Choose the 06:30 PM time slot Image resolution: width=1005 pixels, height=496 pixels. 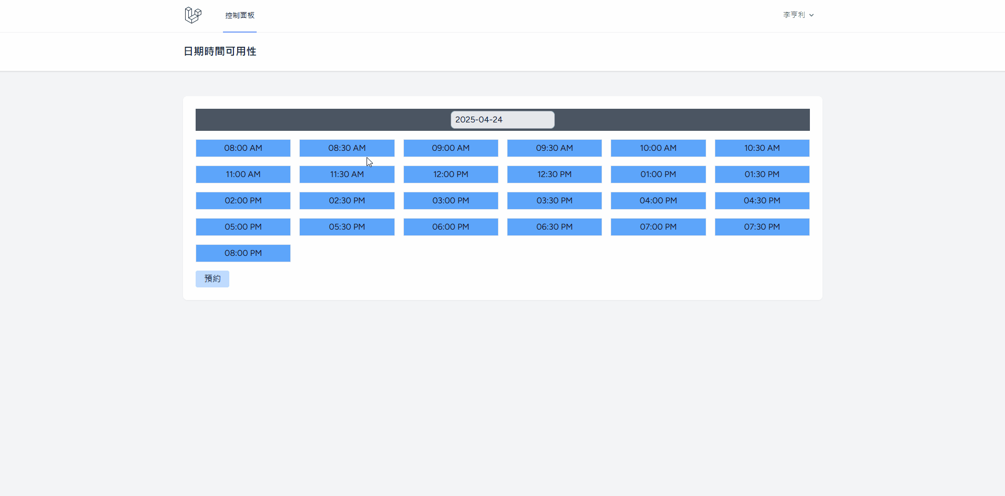[x=554, y=227]
